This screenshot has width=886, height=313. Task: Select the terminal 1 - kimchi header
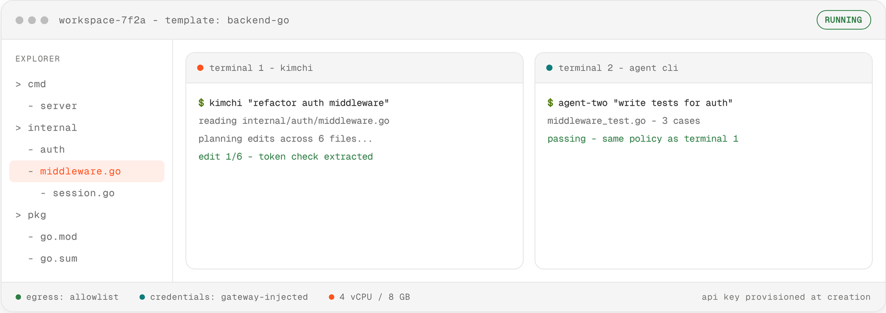354,68
